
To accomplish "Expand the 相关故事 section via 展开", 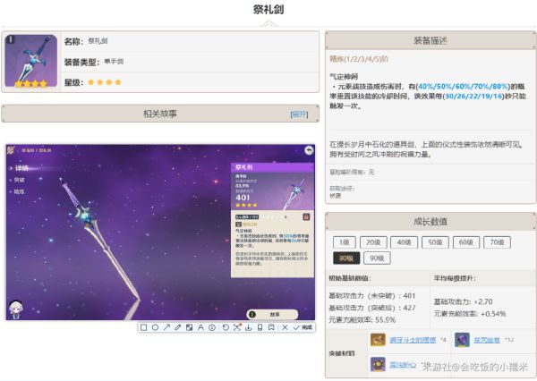I will (299, 114).
